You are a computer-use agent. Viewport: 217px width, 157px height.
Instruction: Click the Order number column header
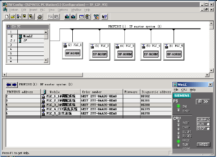[102, 92]
